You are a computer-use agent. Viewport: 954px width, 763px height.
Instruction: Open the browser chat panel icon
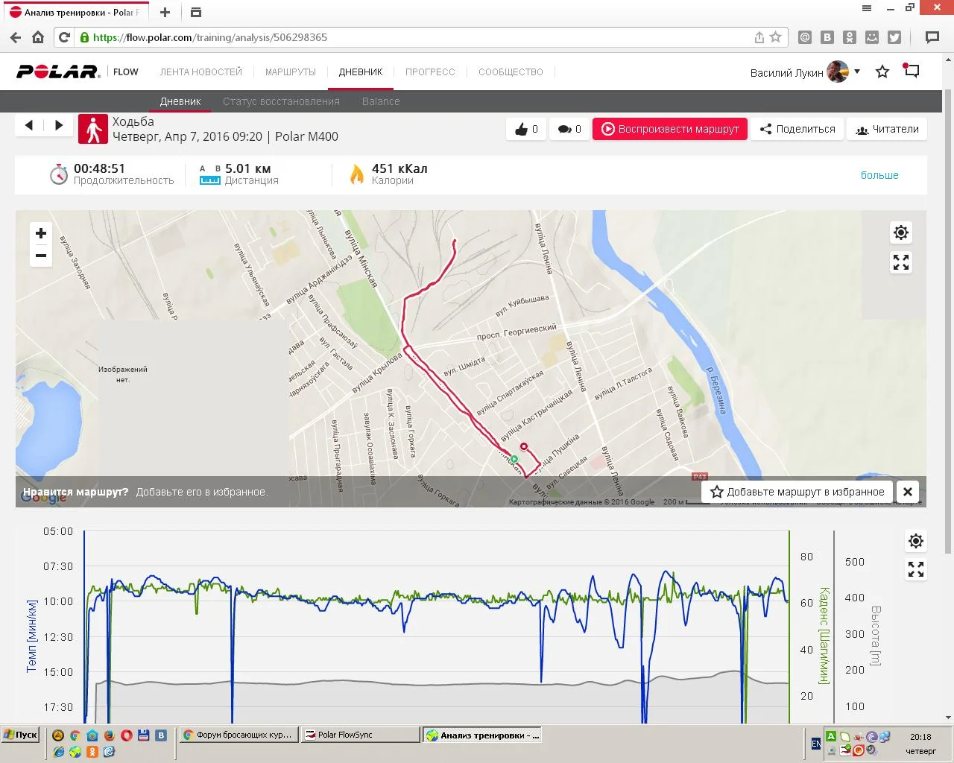932,37
